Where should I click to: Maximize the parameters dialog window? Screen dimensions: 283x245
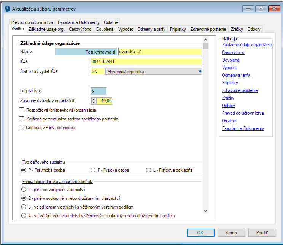point(261,9)
